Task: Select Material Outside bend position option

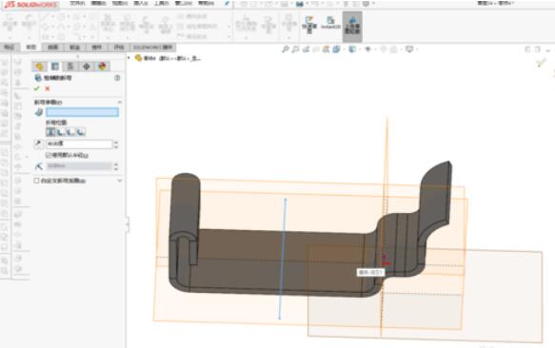Action: pyautogui.click(x=71, y=132)
